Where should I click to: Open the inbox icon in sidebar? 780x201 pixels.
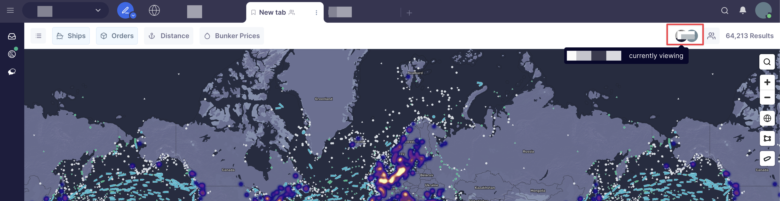[x=12, y=37]
